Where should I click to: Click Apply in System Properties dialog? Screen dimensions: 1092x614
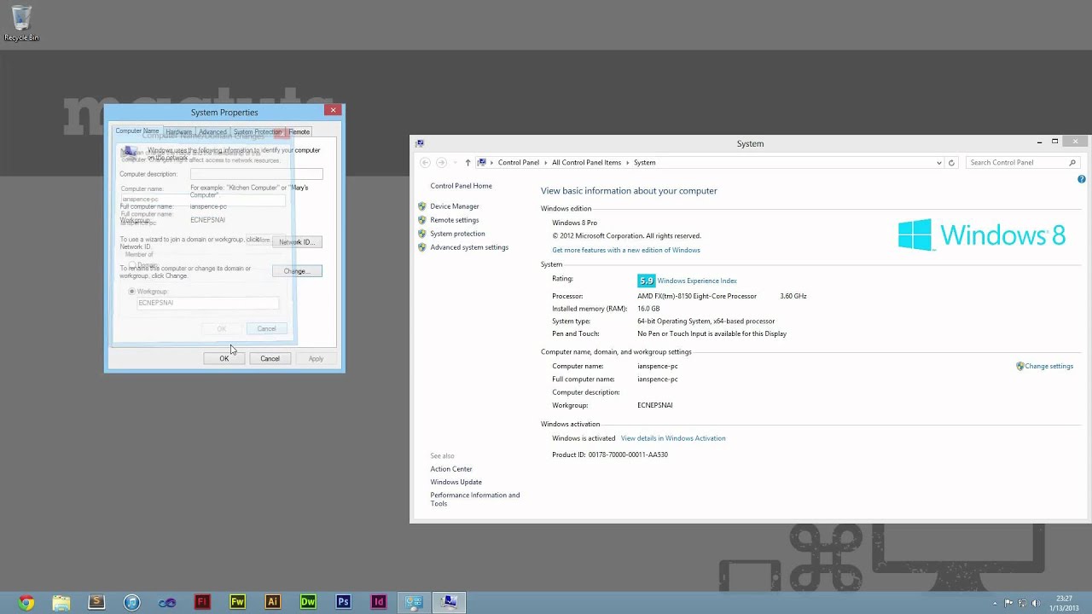click(x=316, y=358)
